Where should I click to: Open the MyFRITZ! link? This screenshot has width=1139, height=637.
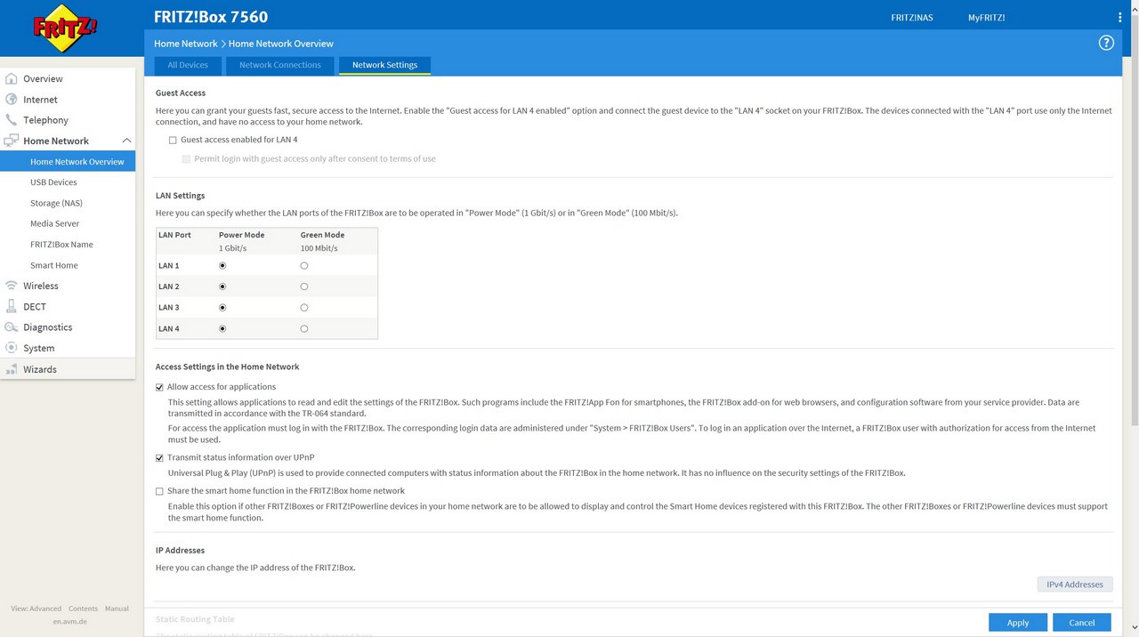(x=987, y=18)
